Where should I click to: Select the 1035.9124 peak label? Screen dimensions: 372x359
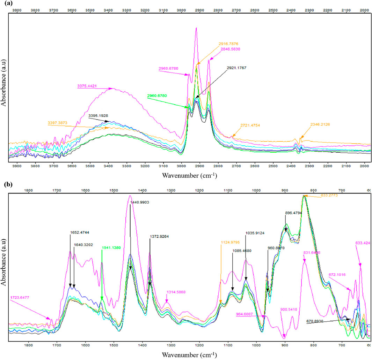[x=255, y=233]
